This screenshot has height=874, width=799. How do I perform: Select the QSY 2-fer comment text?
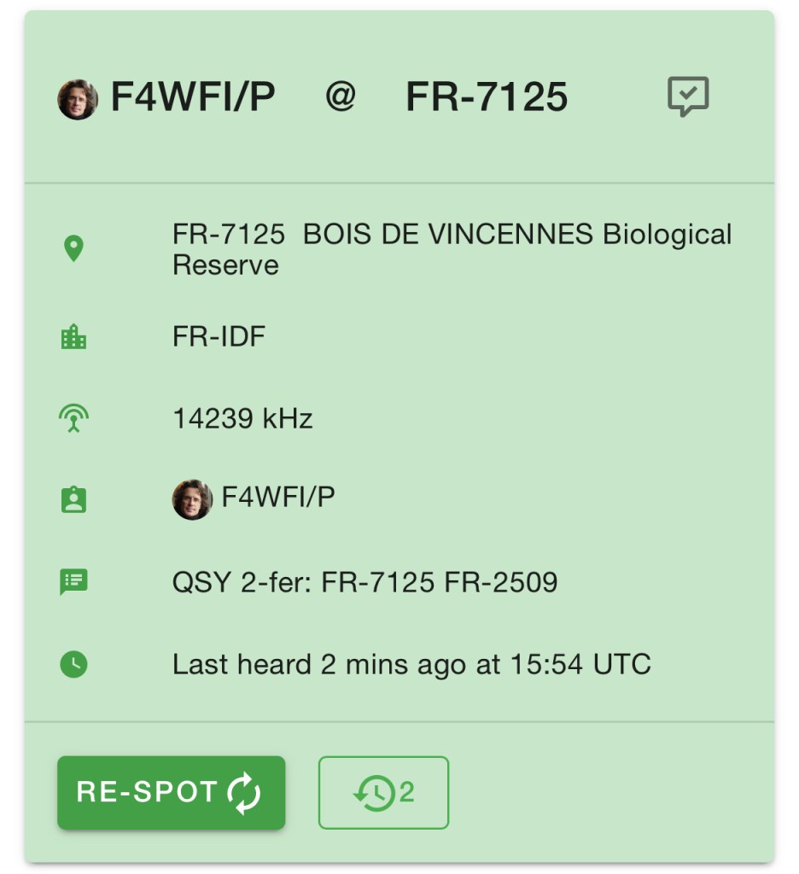point(365,582)
